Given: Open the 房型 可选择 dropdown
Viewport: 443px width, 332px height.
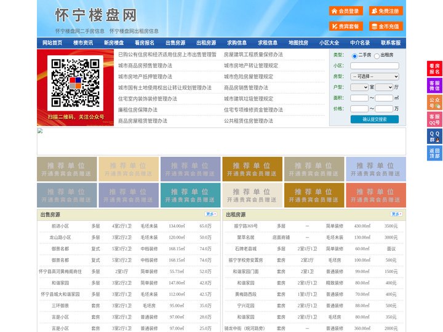Looking at the screenshot, I should coord(375,76).
